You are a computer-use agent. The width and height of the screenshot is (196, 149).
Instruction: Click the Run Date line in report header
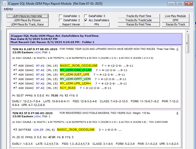tap(34, 39)
